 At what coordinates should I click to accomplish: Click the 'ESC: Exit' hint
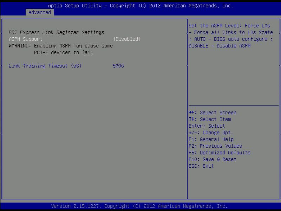pos(201,166)
